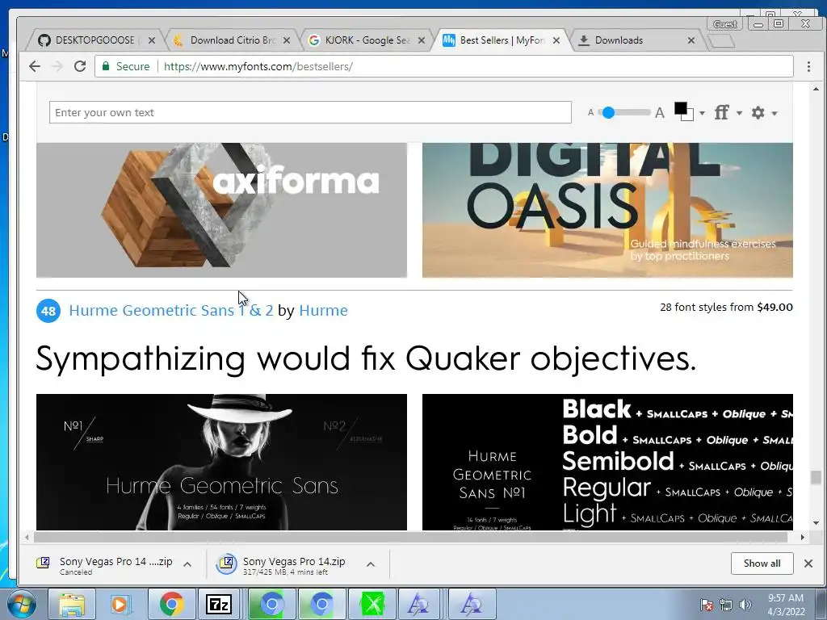Click the rank 48 badge
This screenshot has width=827, height=620.
tap(48, 311)
